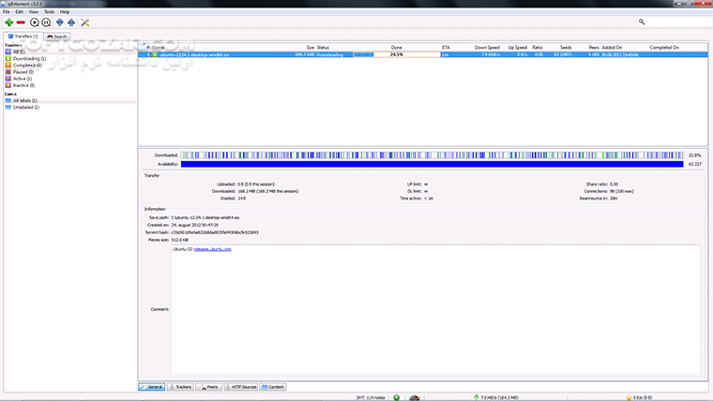The image size is (713, 401).
Task: Click the green connection status icon
Action: point(397,397)
